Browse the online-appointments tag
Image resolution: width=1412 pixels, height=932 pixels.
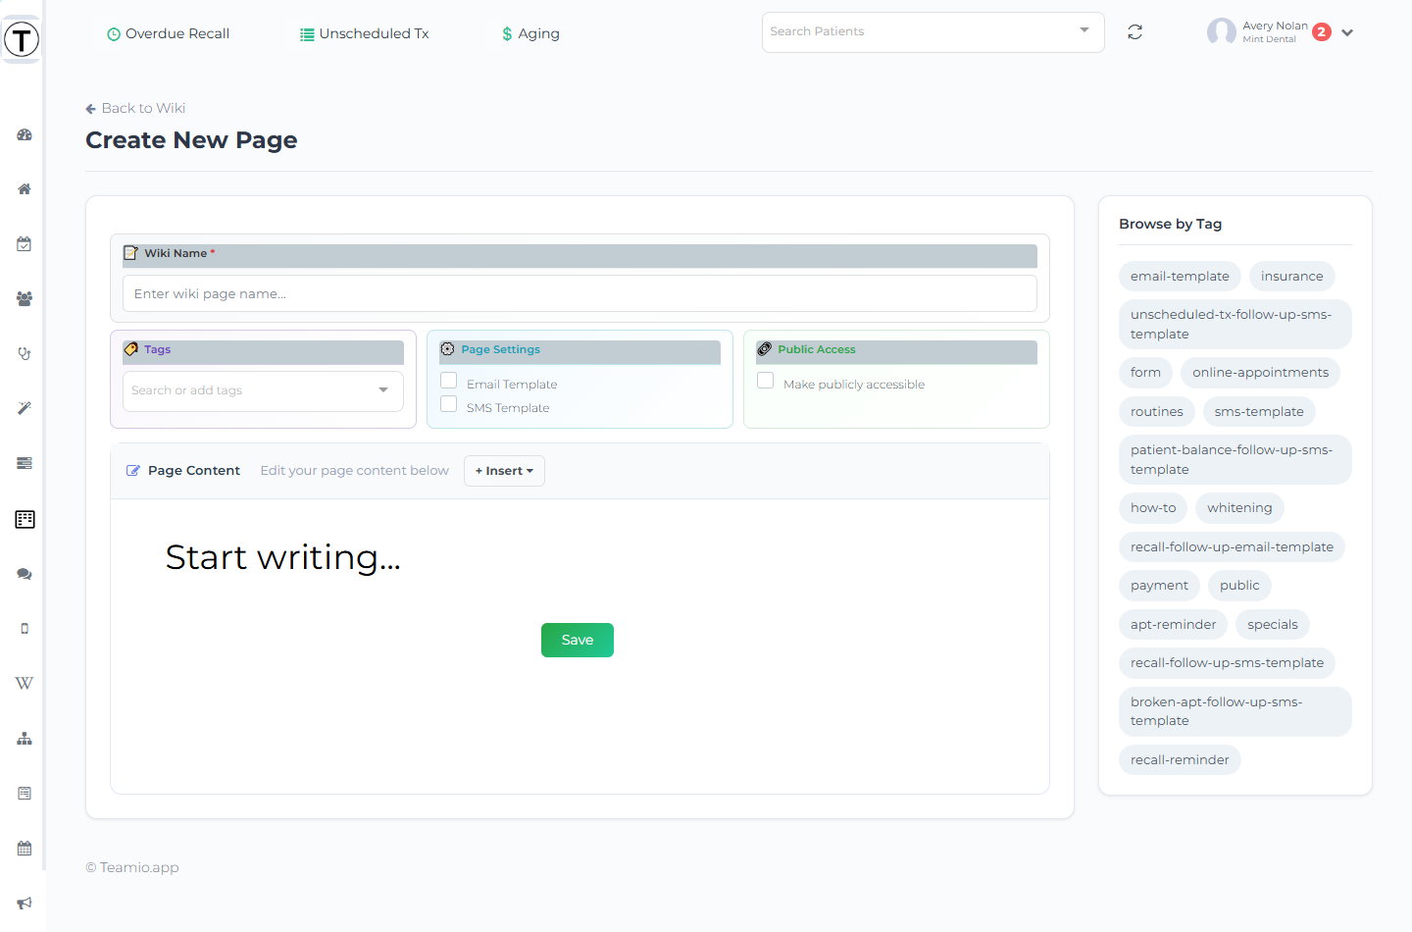(1260, 373)
